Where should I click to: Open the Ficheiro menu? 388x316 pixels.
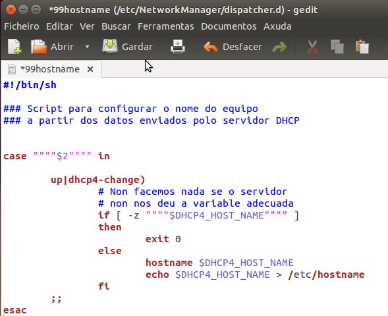tap(22, 26)
